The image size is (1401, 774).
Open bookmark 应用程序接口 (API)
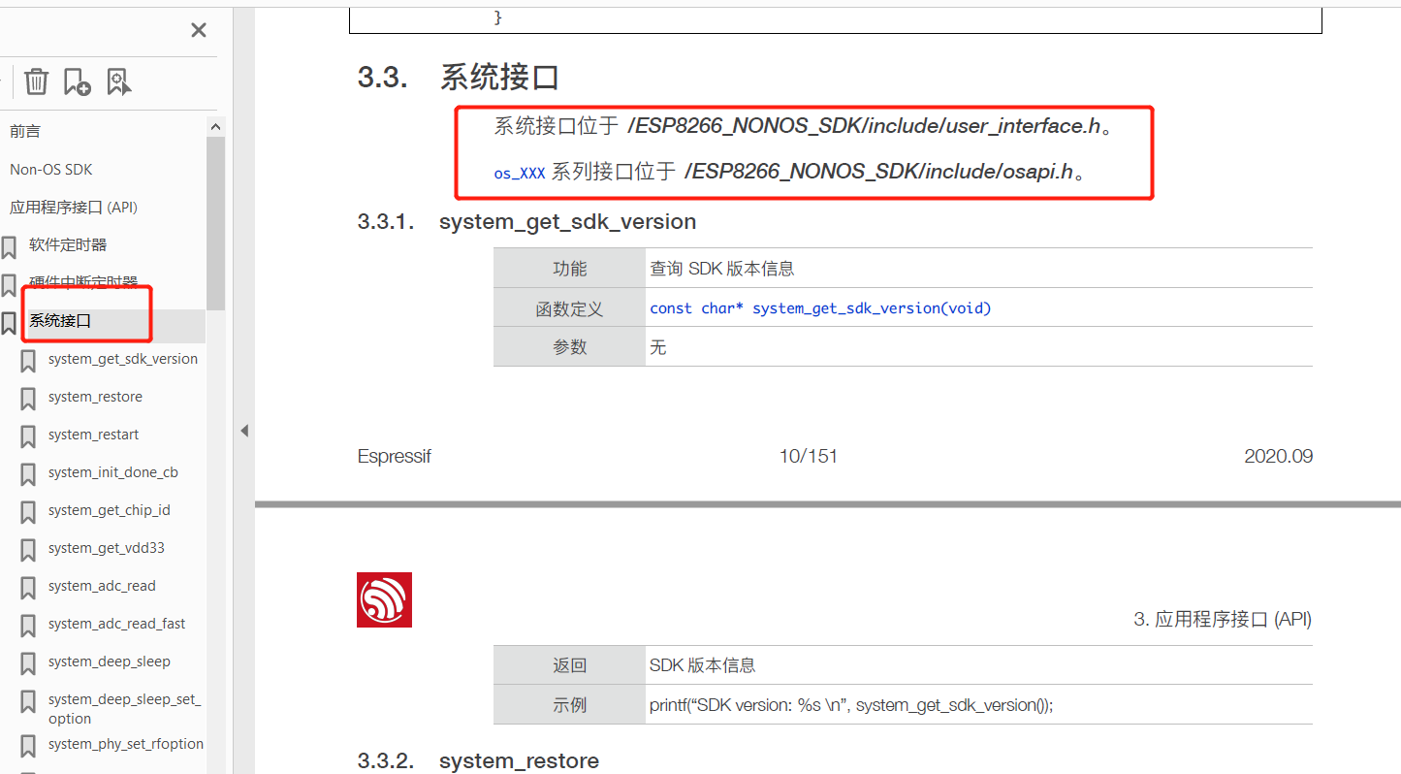(75, 207)
